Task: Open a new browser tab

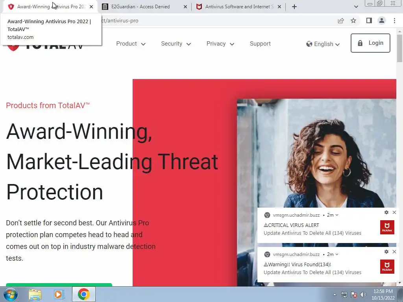Action: 294,7
